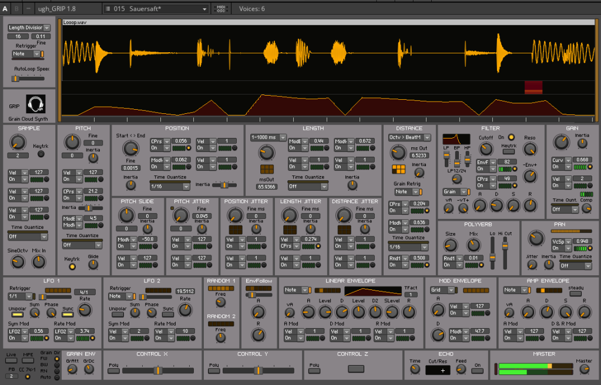The height and width of the screenshot is (385, 601).
Task: Switch to the B preset slot tab
Action: tap(16, 9)
